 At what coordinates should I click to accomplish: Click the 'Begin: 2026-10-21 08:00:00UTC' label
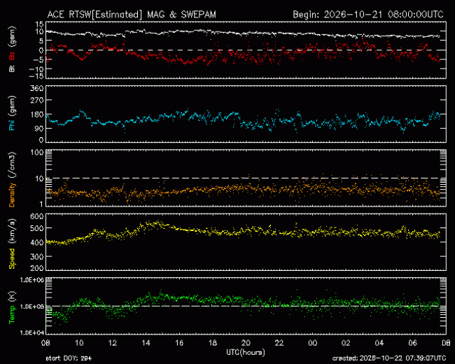pyautogui.click(x=368, y=15)
